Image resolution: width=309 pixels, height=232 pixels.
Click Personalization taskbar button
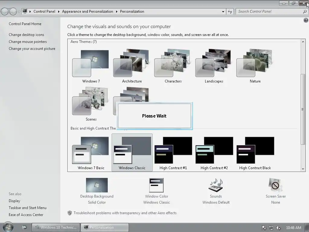105,227
